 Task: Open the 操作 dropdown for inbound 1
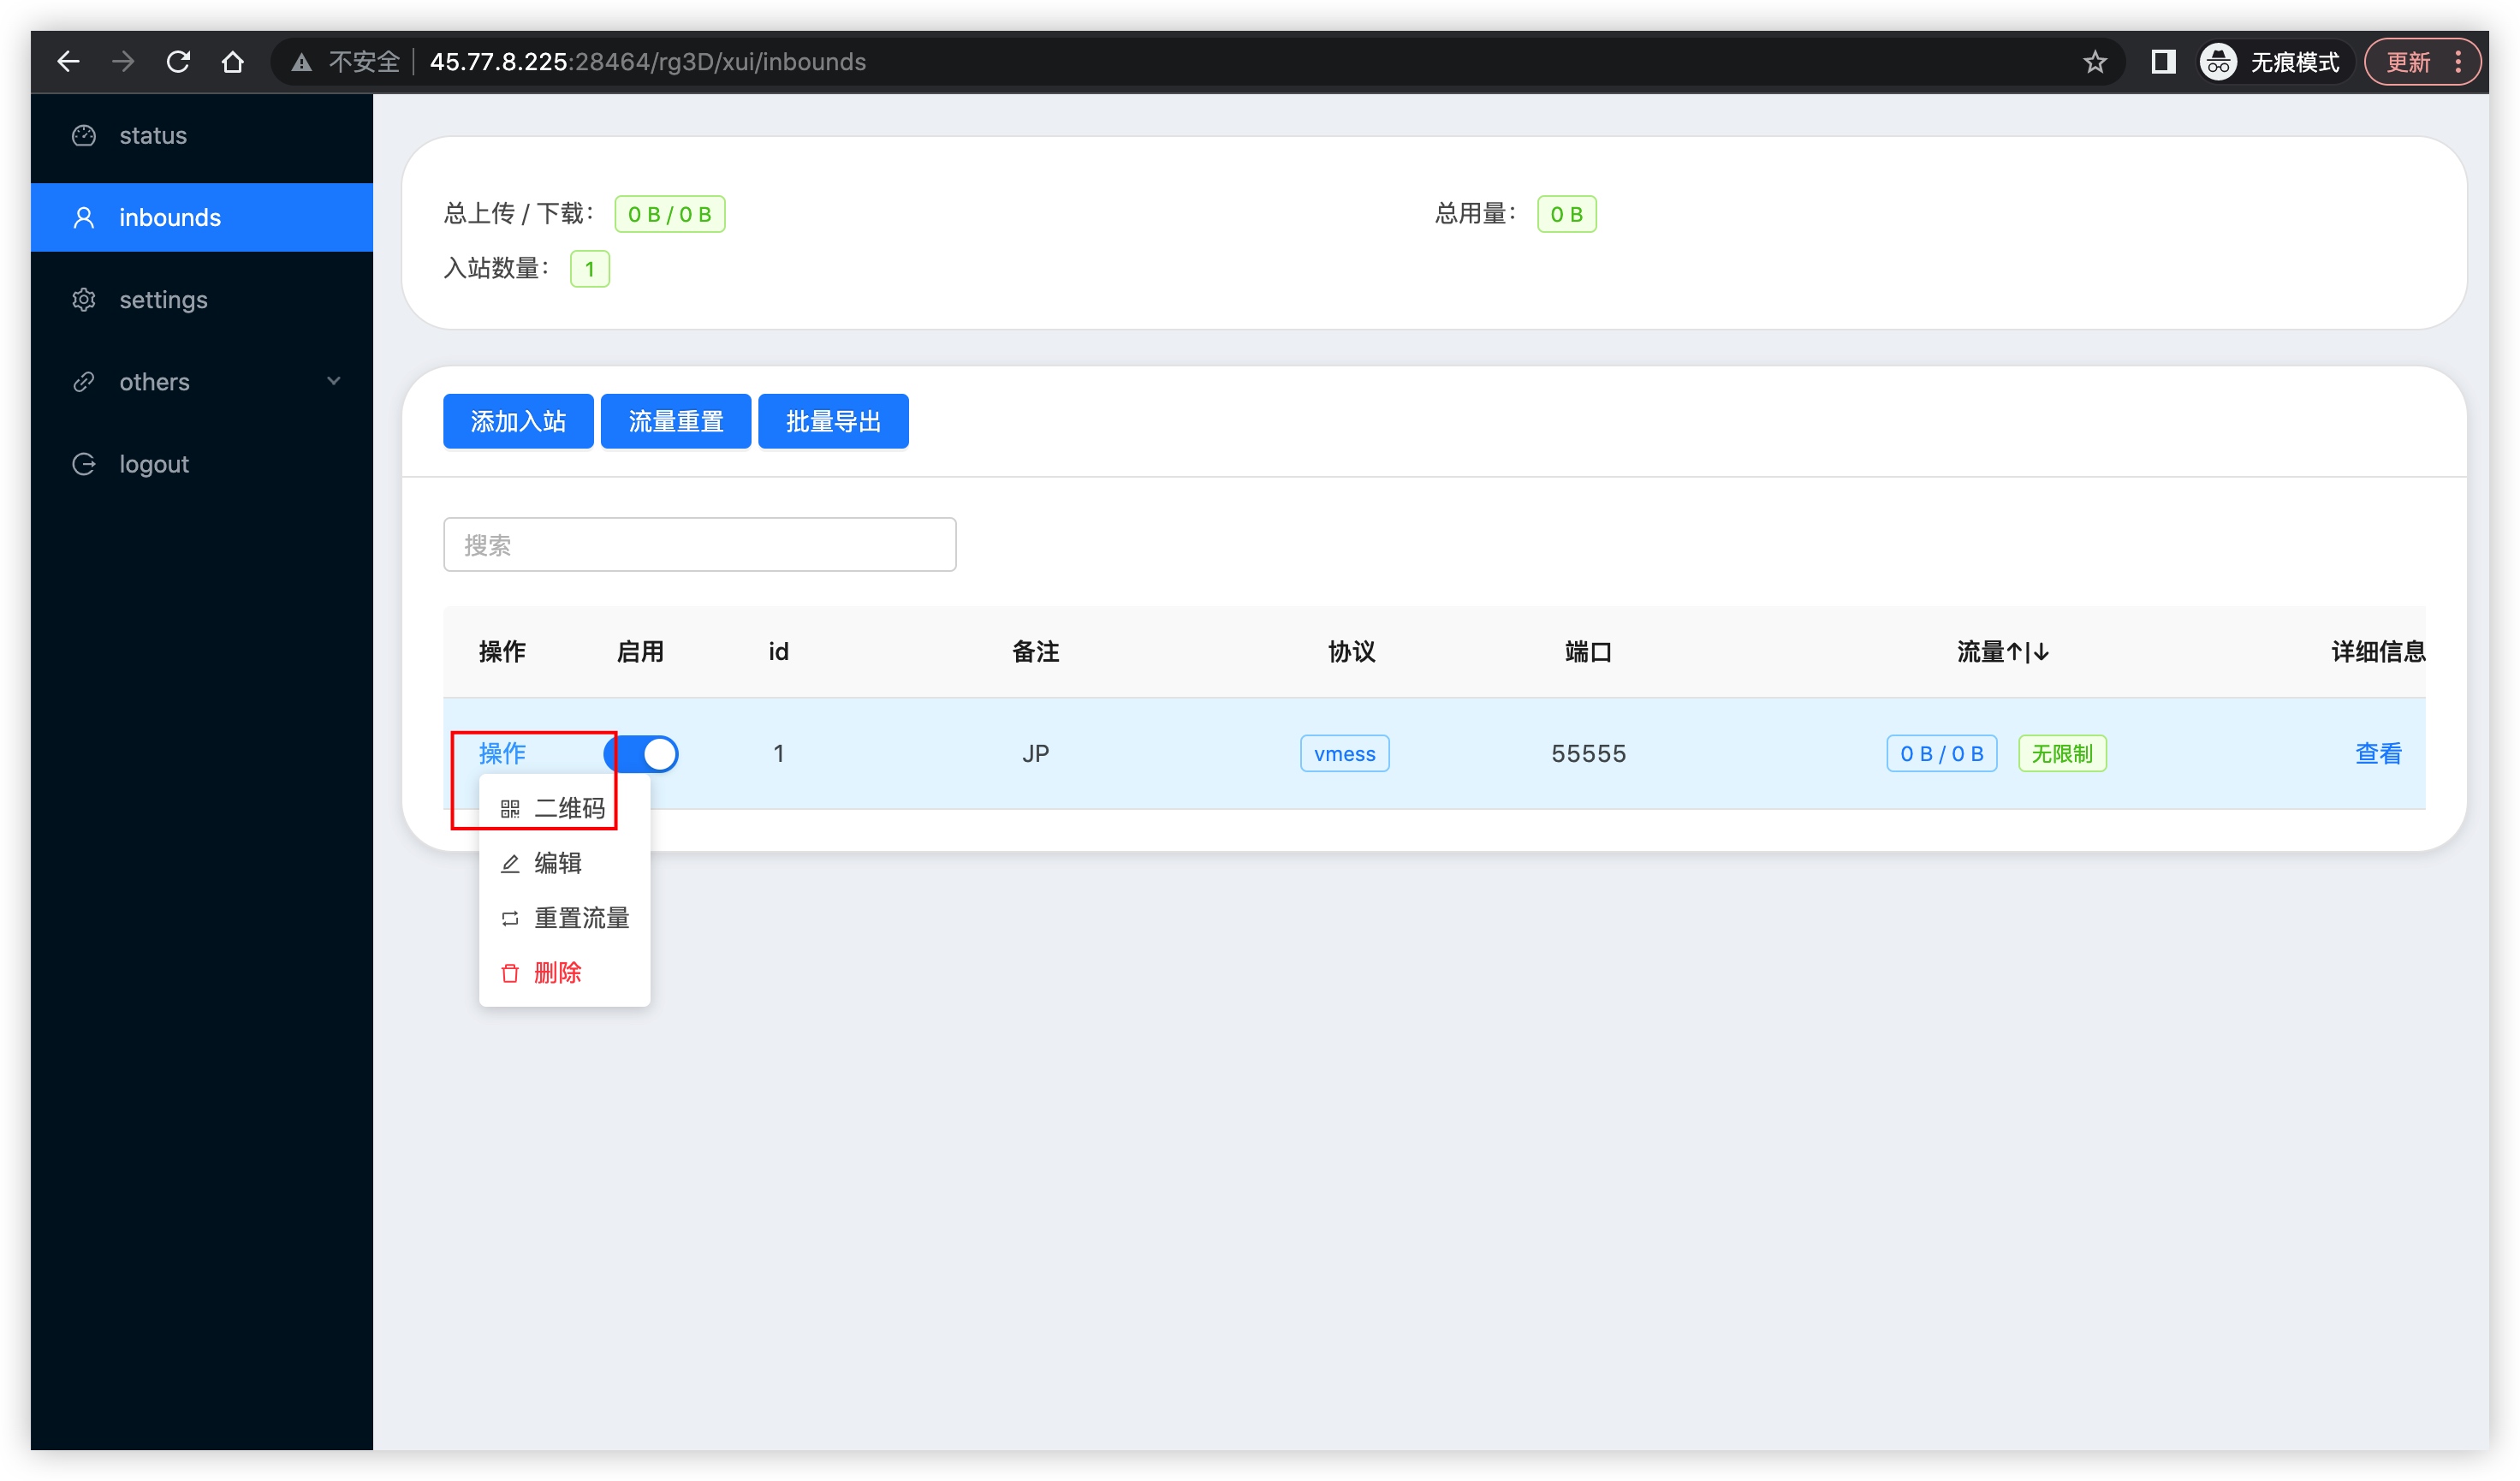502,753
